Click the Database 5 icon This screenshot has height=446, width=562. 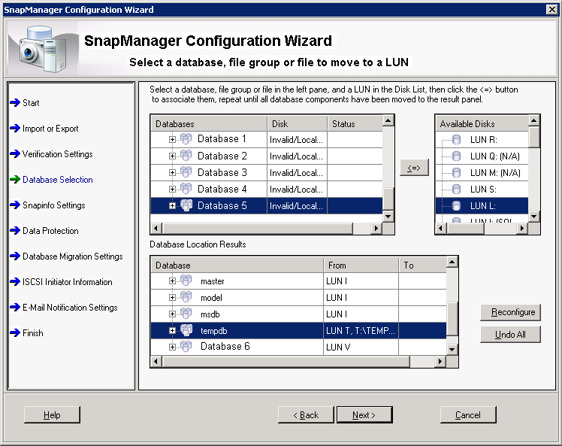186,205
